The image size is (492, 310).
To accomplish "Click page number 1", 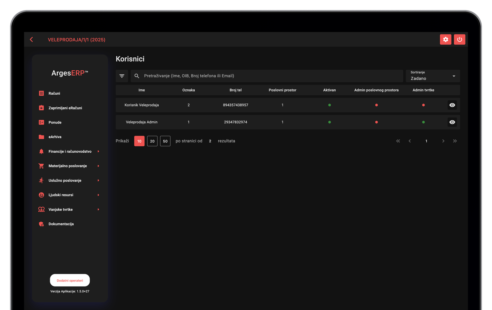I will 426,141.
